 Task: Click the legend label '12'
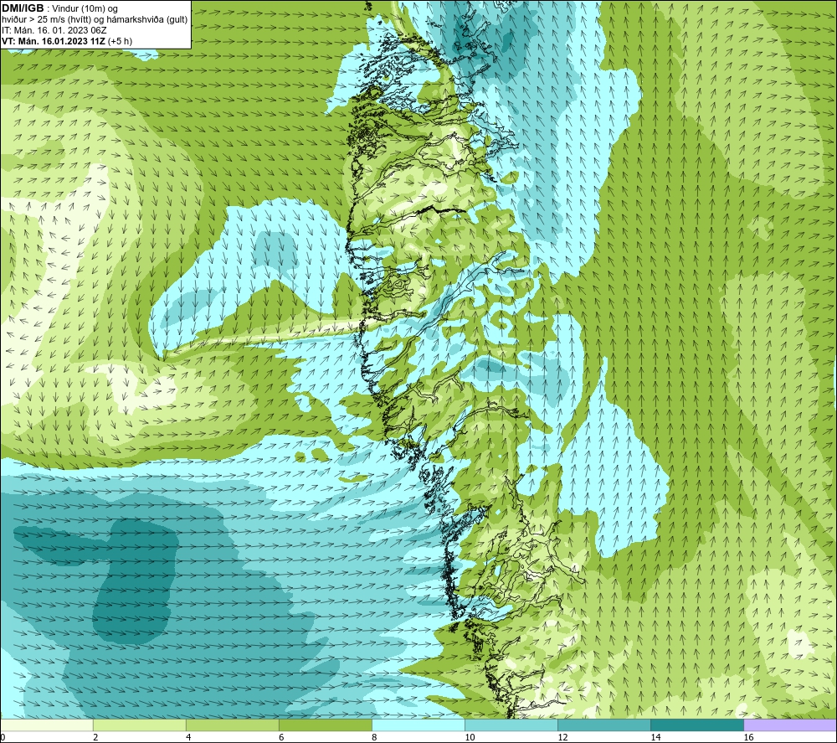click(562, 738)
